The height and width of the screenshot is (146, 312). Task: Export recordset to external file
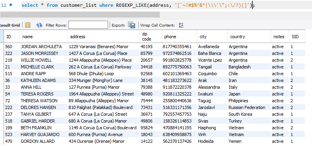(132, 25)
